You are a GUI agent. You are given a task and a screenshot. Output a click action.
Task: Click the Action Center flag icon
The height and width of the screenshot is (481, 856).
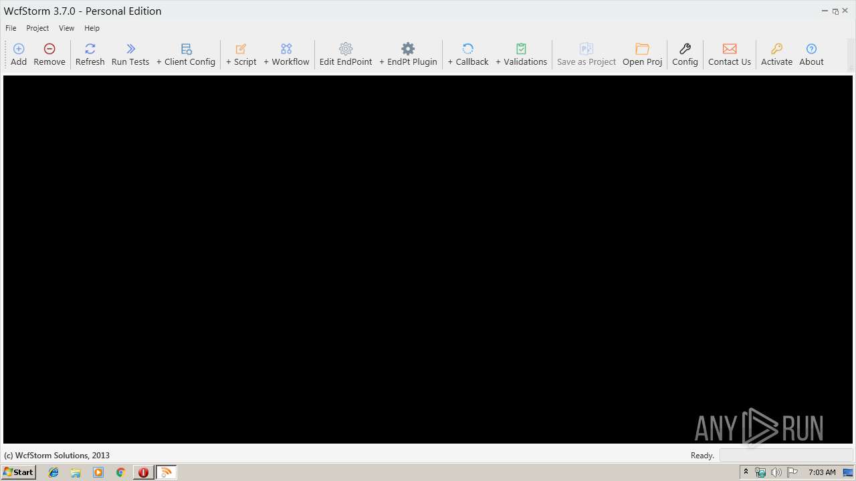(792, 472)
